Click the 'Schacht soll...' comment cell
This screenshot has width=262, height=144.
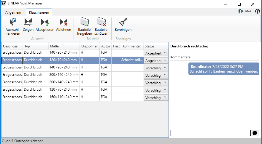132,60
